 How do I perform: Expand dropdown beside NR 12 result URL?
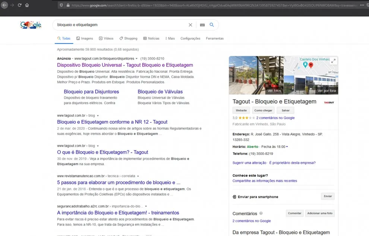[98, 116]
